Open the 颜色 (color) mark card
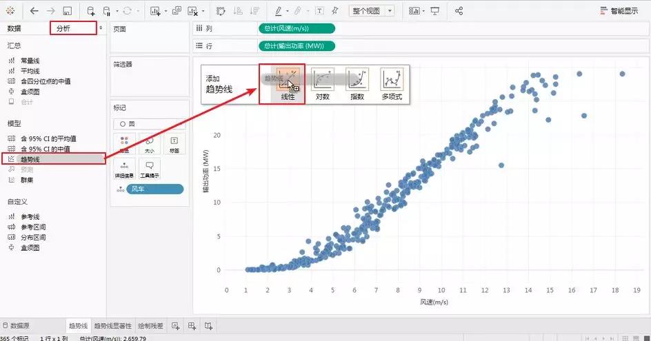 (124, 143)
